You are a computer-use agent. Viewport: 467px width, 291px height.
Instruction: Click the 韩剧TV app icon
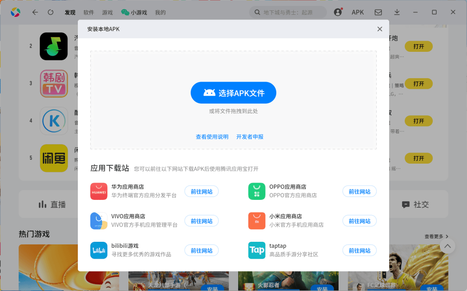54,83
